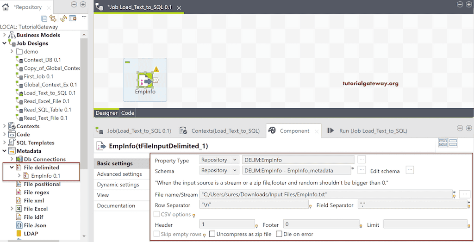
Task: Expand the Contexts node
Action: (4, 126)
